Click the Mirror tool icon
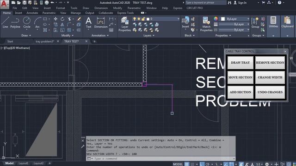 (x=62, y=24)
